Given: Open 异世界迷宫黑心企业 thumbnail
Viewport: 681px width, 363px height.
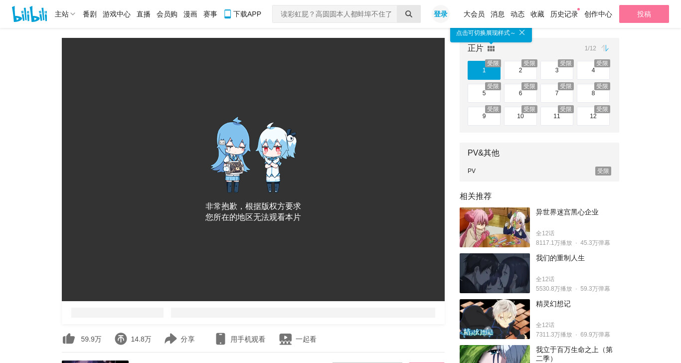Looking at the screenshot, I should [495, 227].
